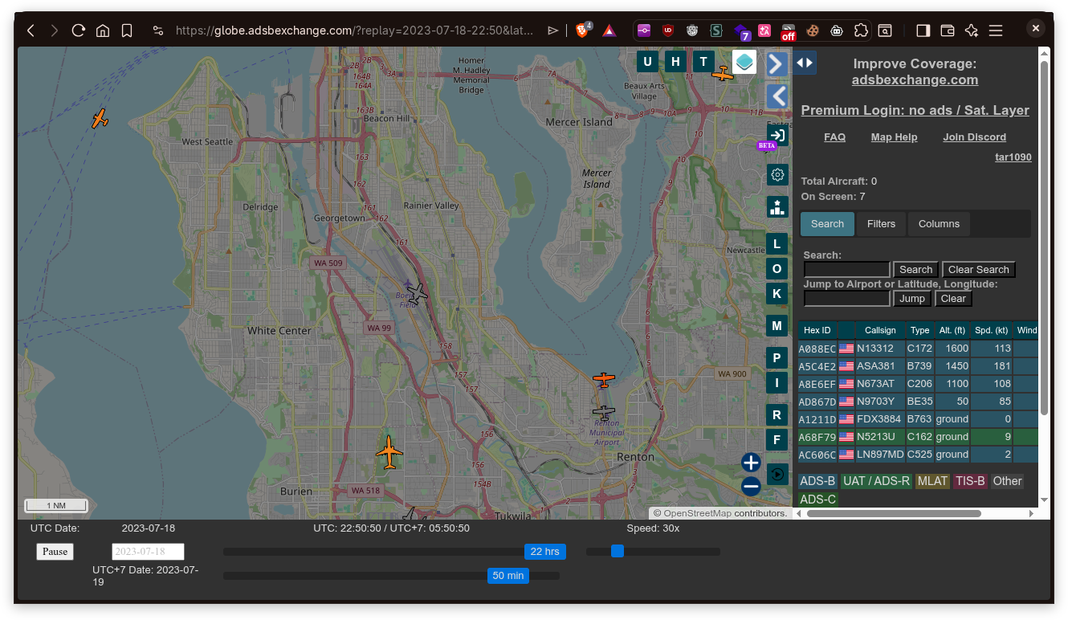This screenshot has height=620, width=1068.
Task: Open the map layer selector icon
Action: coord(744,62)
